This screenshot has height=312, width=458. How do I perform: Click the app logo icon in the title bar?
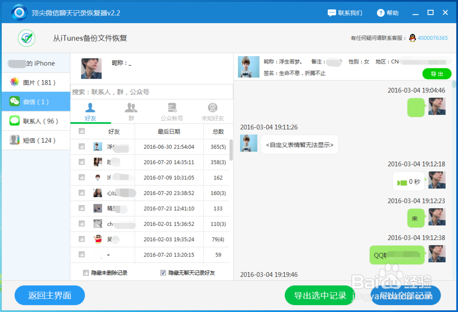click(18, 12)
